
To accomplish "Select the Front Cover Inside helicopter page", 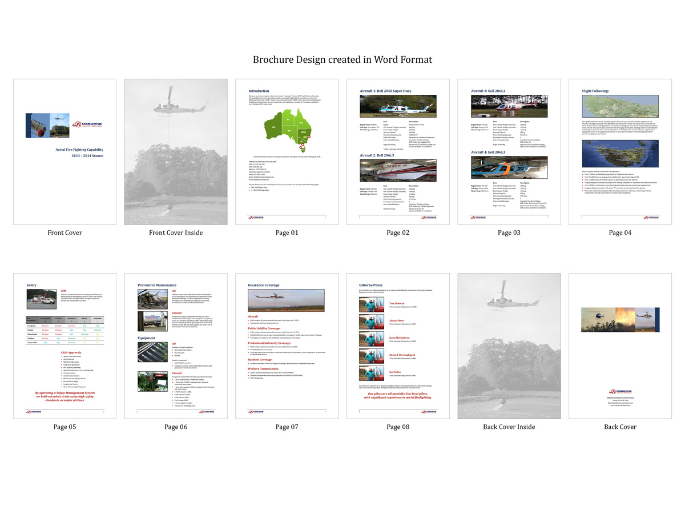I will (x=175, y=151).
